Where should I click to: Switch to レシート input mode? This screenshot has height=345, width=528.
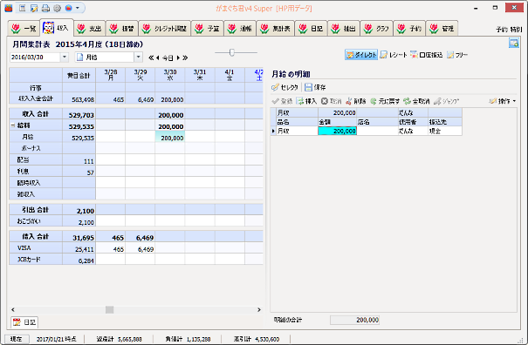[x=394, y=55]
